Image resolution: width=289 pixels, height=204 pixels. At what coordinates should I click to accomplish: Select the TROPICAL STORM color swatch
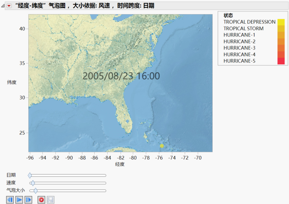pos(281,28)
